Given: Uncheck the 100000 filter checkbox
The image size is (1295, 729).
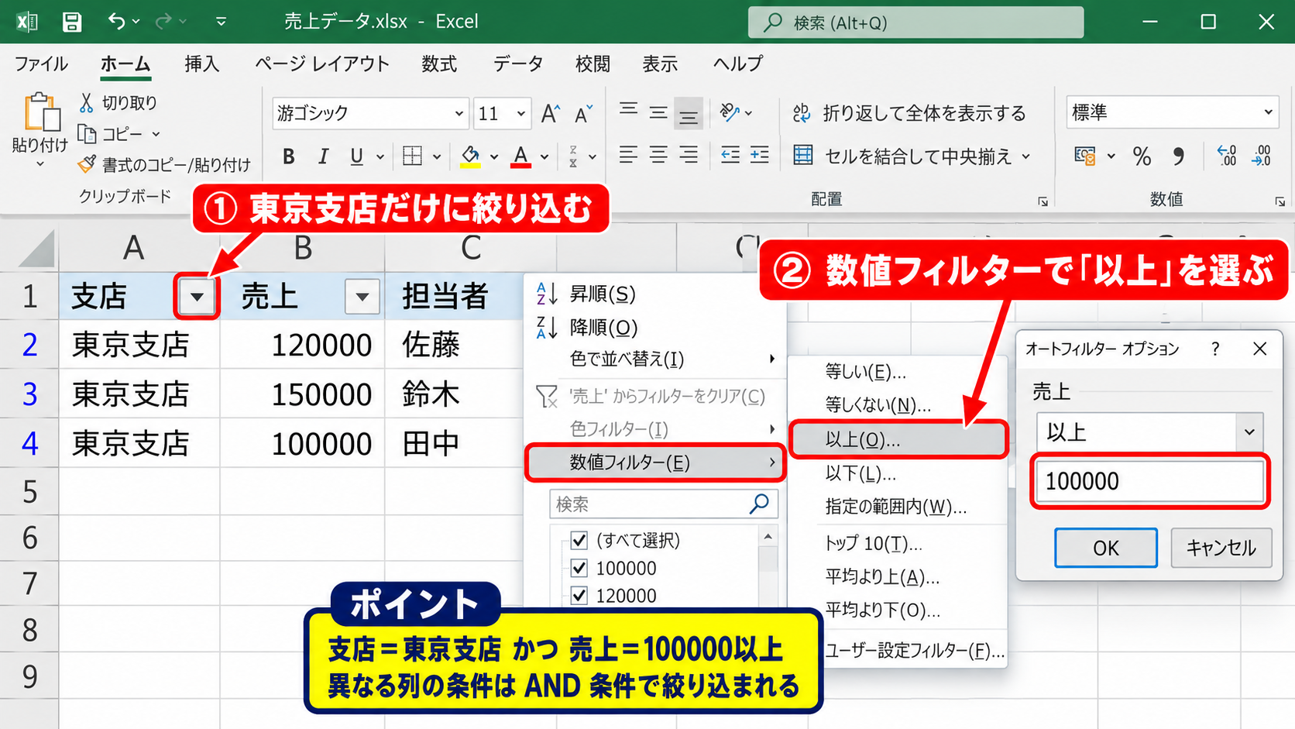Looking at the screenshot, I should [x=579, y=568].
